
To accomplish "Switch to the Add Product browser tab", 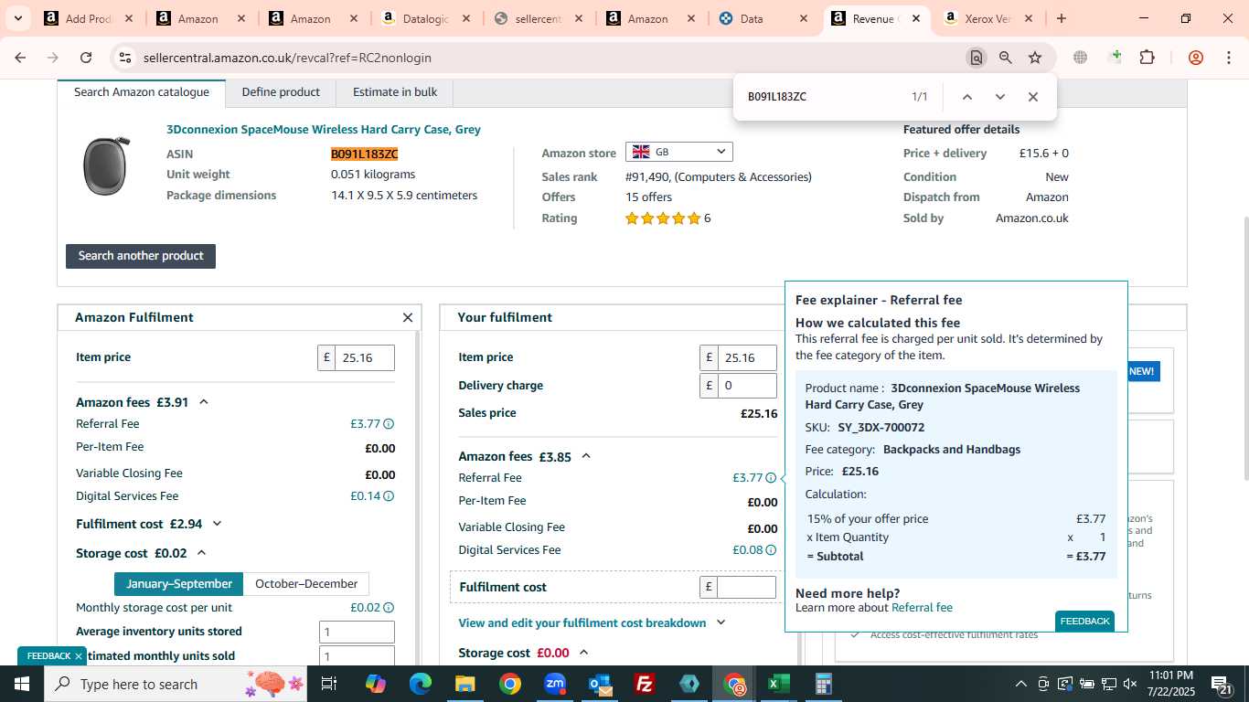I will [x=89, y=18].
